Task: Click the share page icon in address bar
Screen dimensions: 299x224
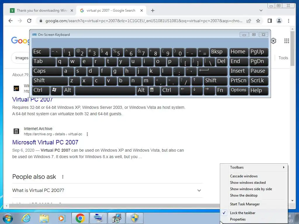Action: (x=249, y=21)
